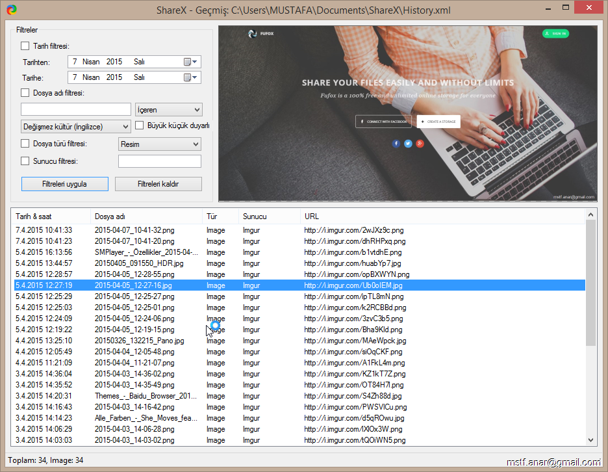Open calendar picker for Tarihe date
The image size is (608, 472).
coord(191,77)
